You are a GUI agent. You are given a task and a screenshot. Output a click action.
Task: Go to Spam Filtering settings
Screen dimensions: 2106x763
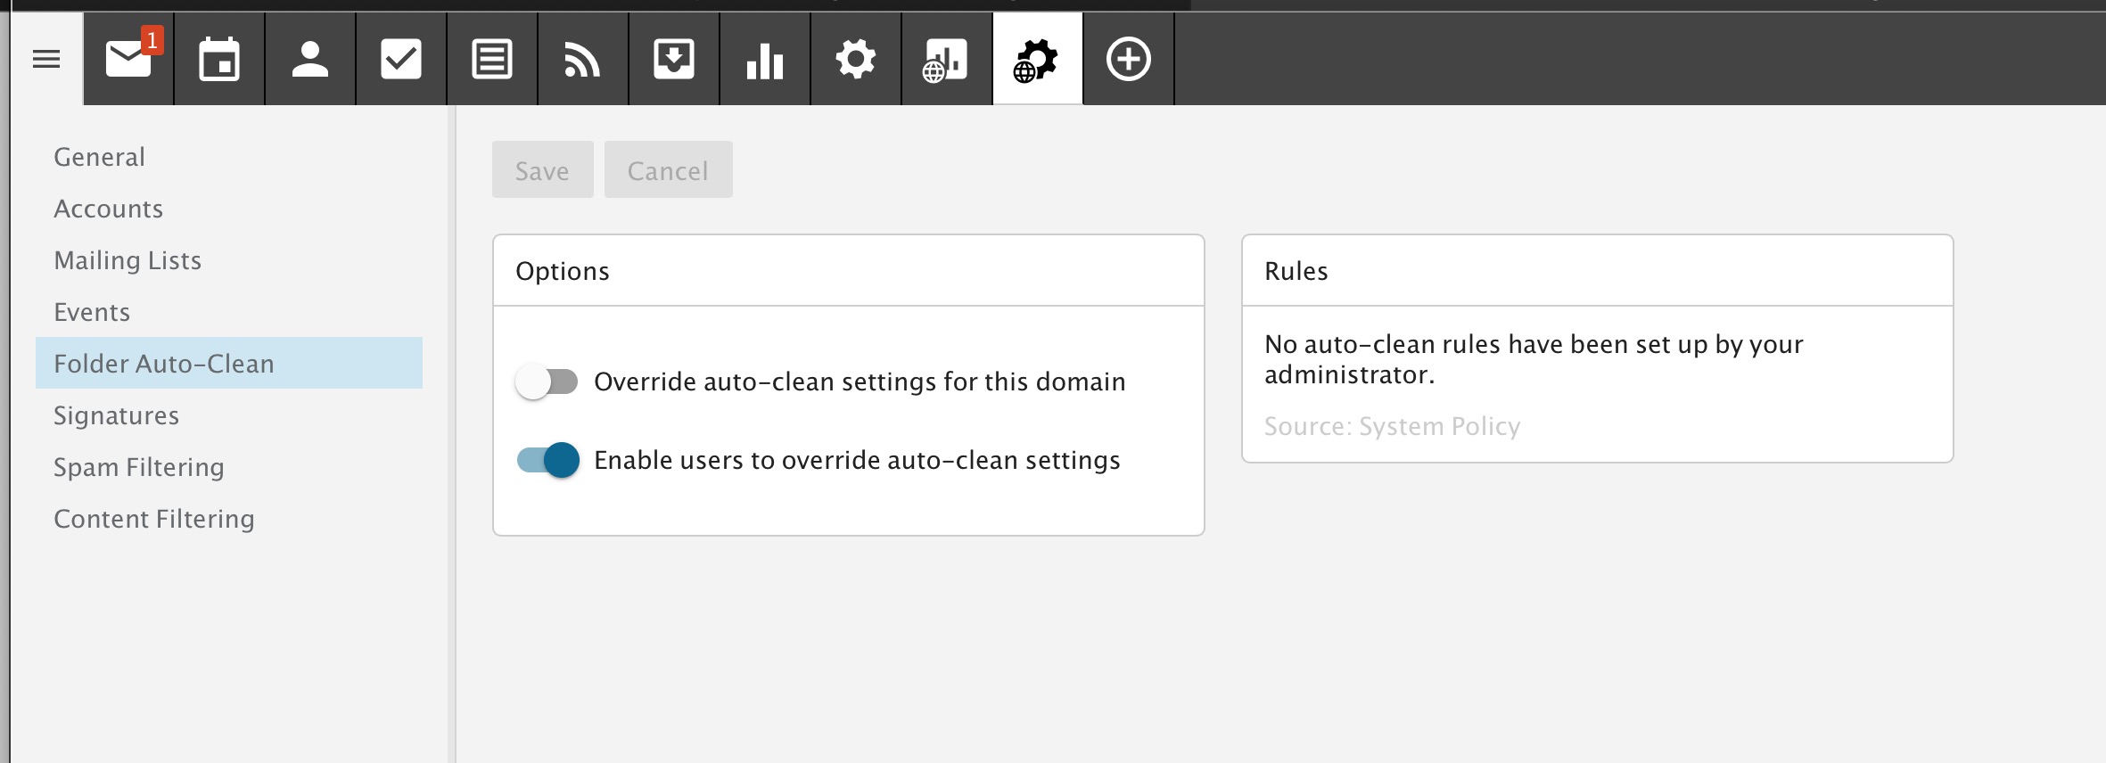click(139, 467)
